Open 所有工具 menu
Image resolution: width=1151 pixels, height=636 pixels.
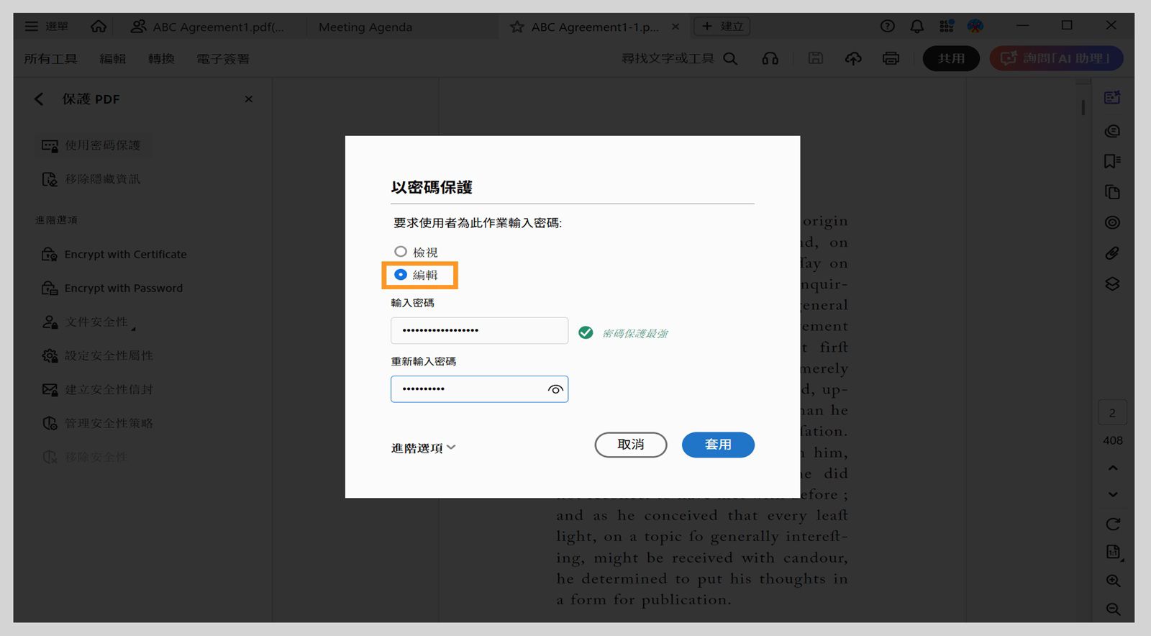50,59
